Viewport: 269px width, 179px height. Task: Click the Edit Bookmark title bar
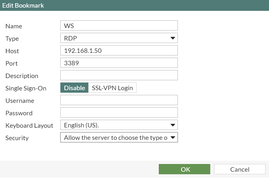point(135,5)
